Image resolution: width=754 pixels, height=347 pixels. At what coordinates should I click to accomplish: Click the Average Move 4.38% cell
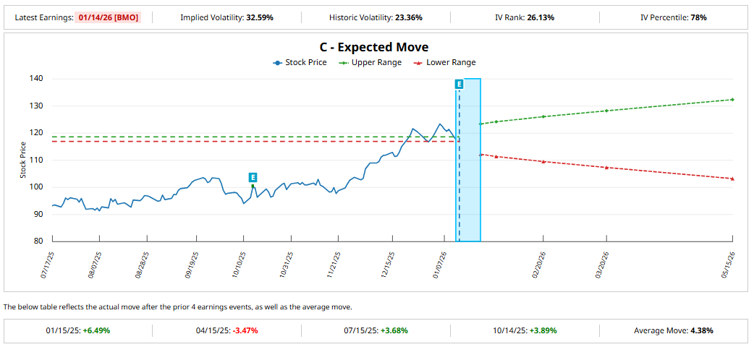(674, 330)
